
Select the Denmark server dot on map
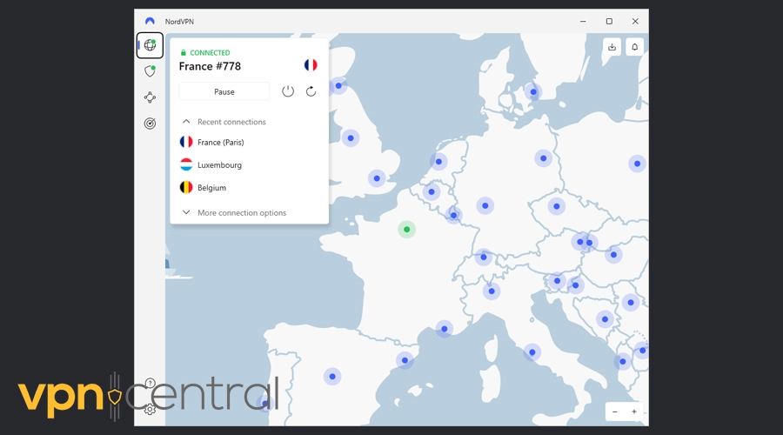coord(533,92)
